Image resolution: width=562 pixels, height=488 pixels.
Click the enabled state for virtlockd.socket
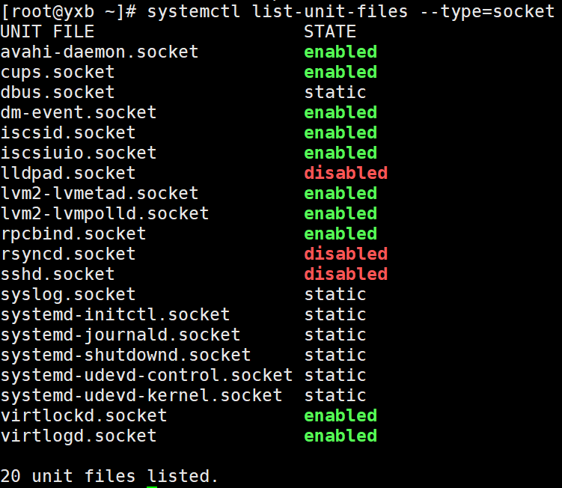pos(340,415)
